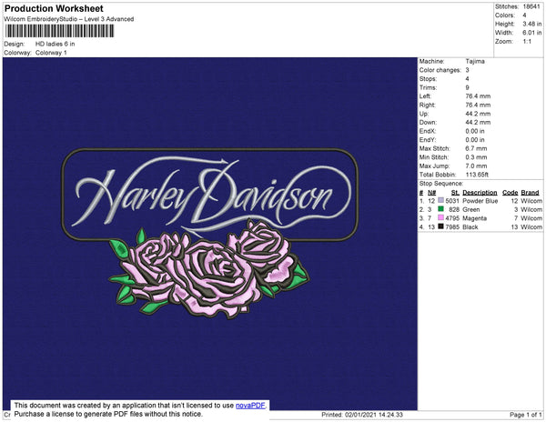
Task: Click thread number 7985
Action: click(452, 227)
